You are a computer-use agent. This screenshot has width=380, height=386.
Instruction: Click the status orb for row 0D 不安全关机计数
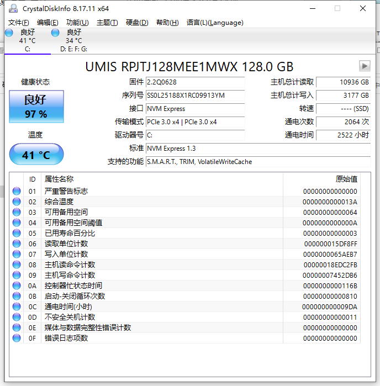pyautogui.click(x=17, y=317)
